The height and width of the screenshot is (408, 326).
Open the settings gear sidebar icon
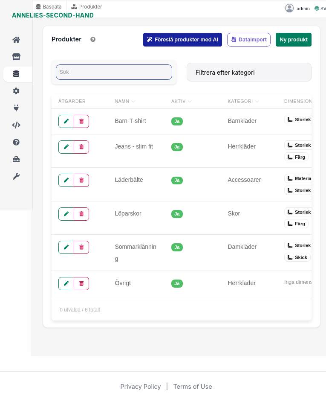[x=16, y=91]
